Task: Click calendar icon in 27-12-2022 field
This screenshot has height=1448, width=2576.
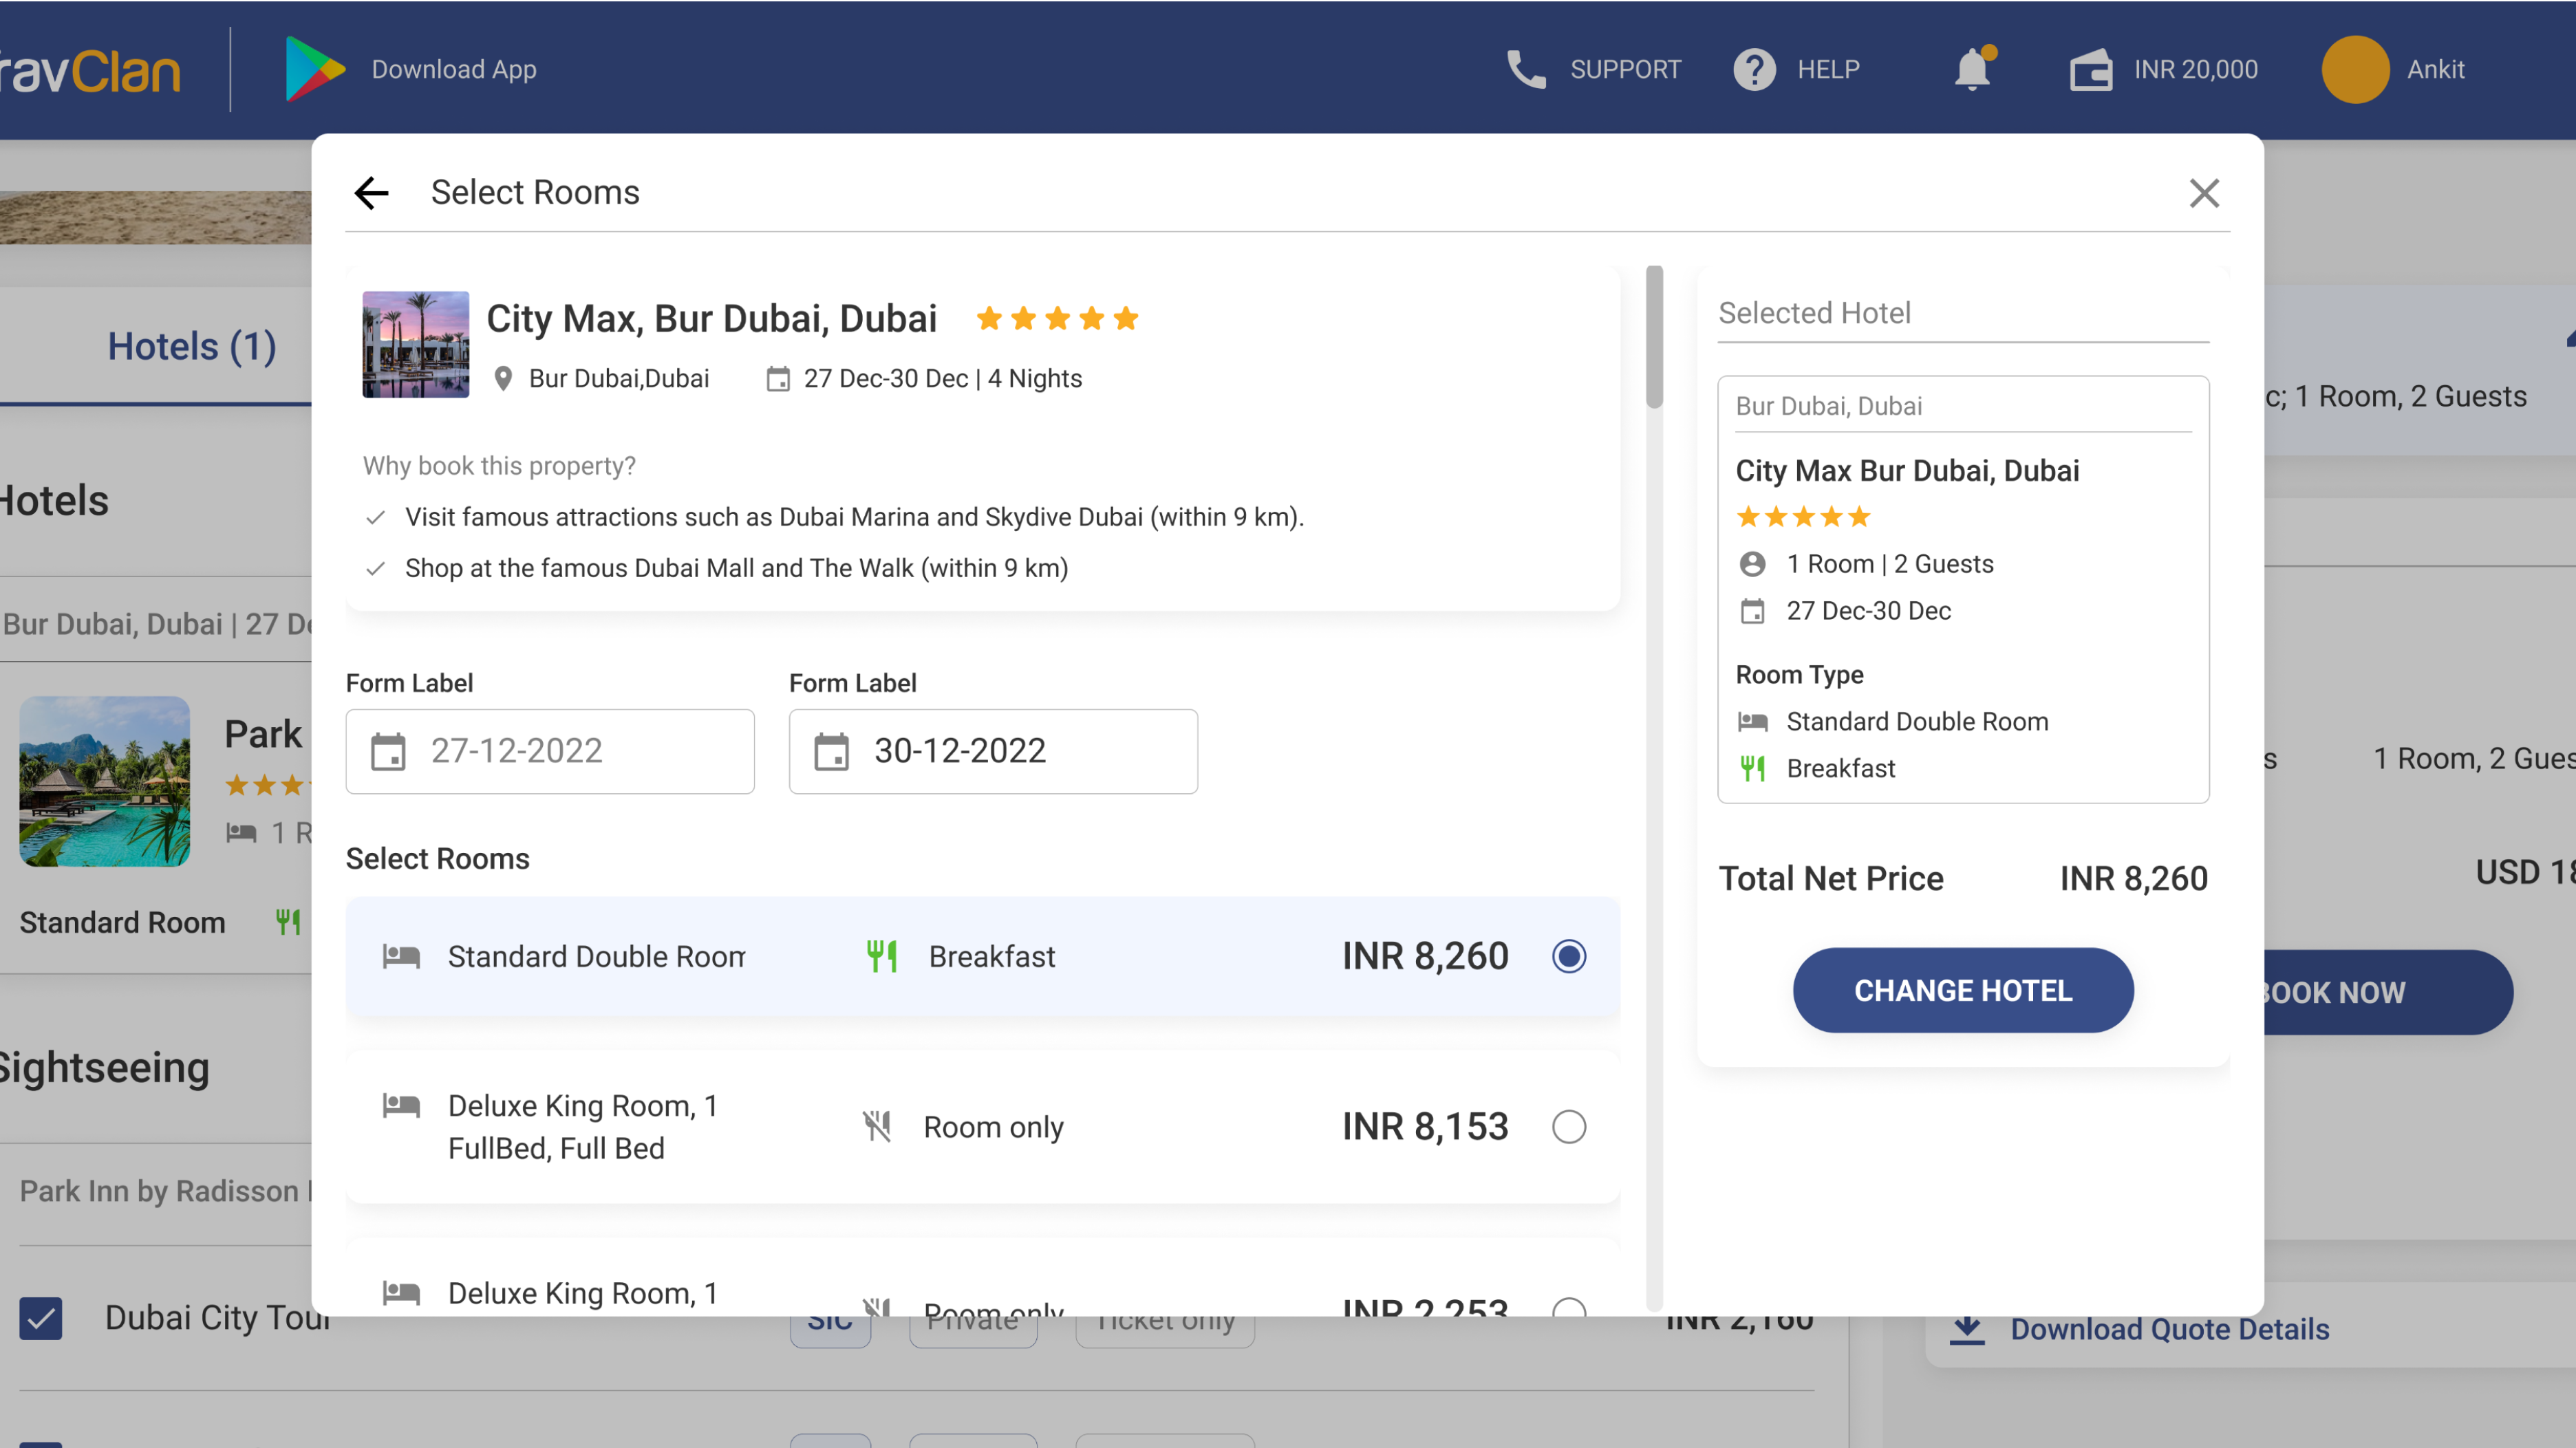Action: 388,751
